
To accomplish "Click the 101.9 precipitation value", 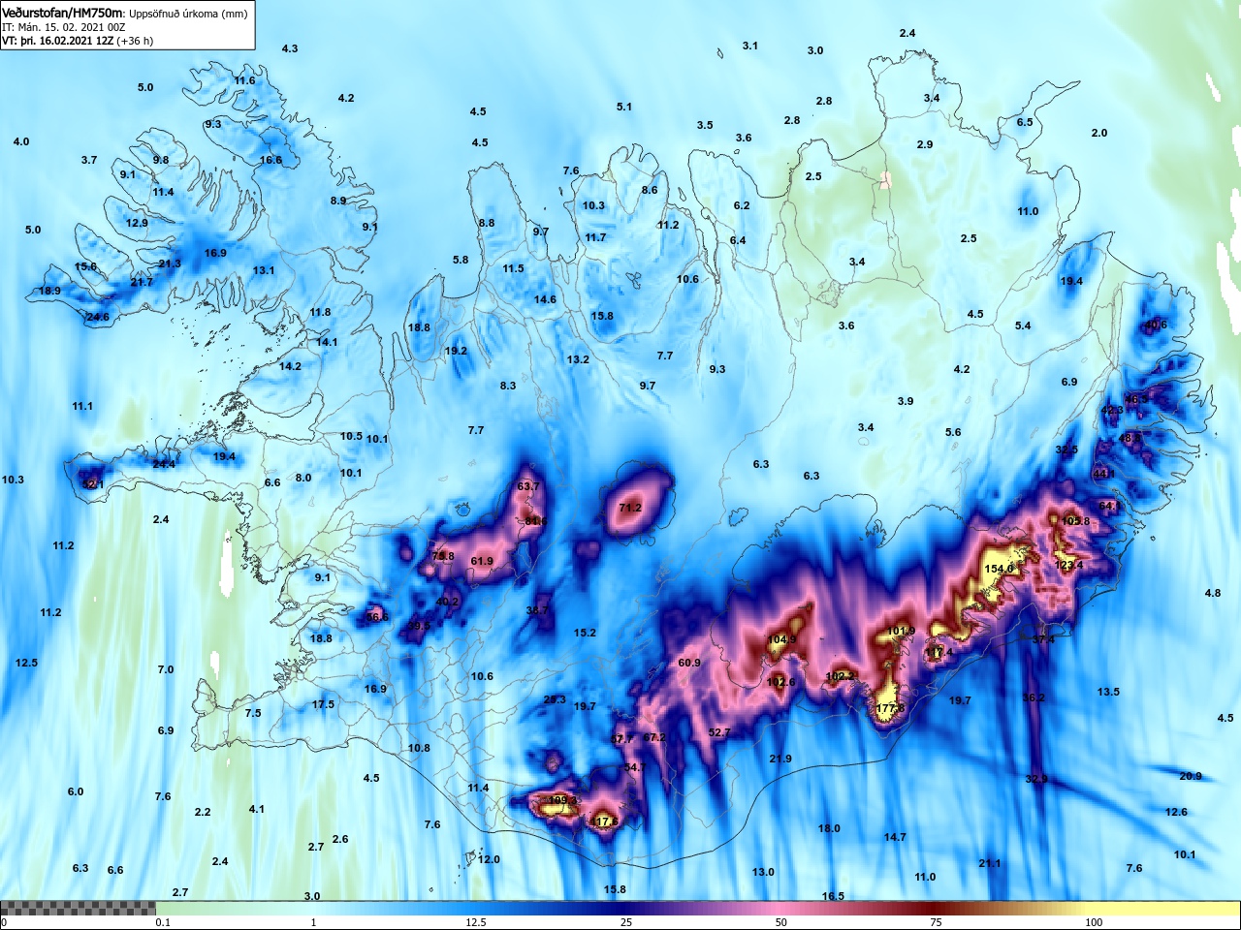I will coord(901,631).
